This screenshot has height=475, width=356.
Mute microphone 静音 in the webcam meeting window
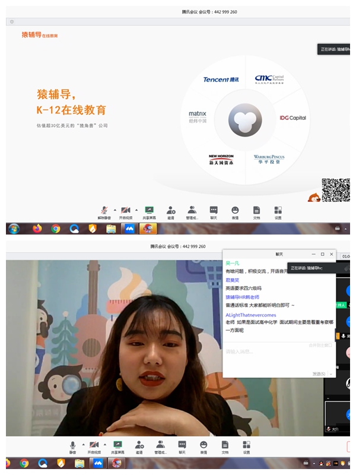click(x=72, y=448)
